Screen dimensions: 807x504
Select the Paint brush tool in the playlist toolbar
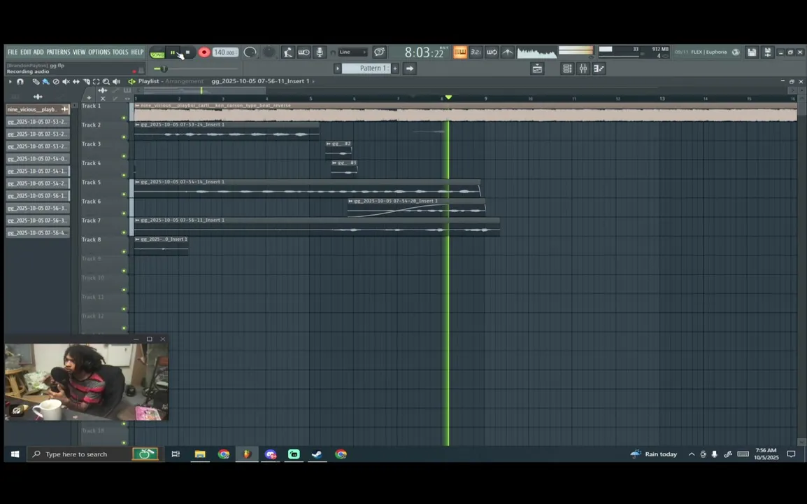[46, 81]
